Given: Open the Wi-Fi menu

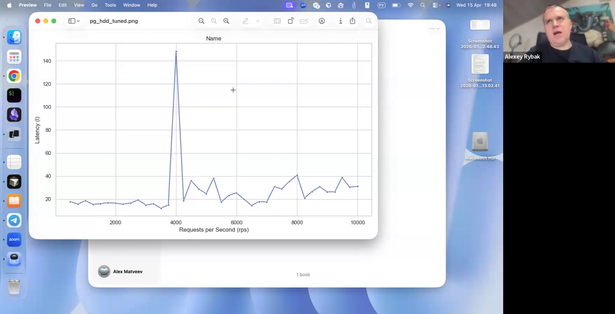Looking at the screenshot, I should pyautogui.click(x=411, y=5).
